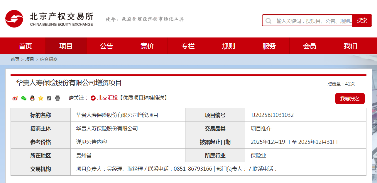This screenshot has width=377, height=183.
Task: Click the 所属行业 label cell
Action: [x=215, y=155]
